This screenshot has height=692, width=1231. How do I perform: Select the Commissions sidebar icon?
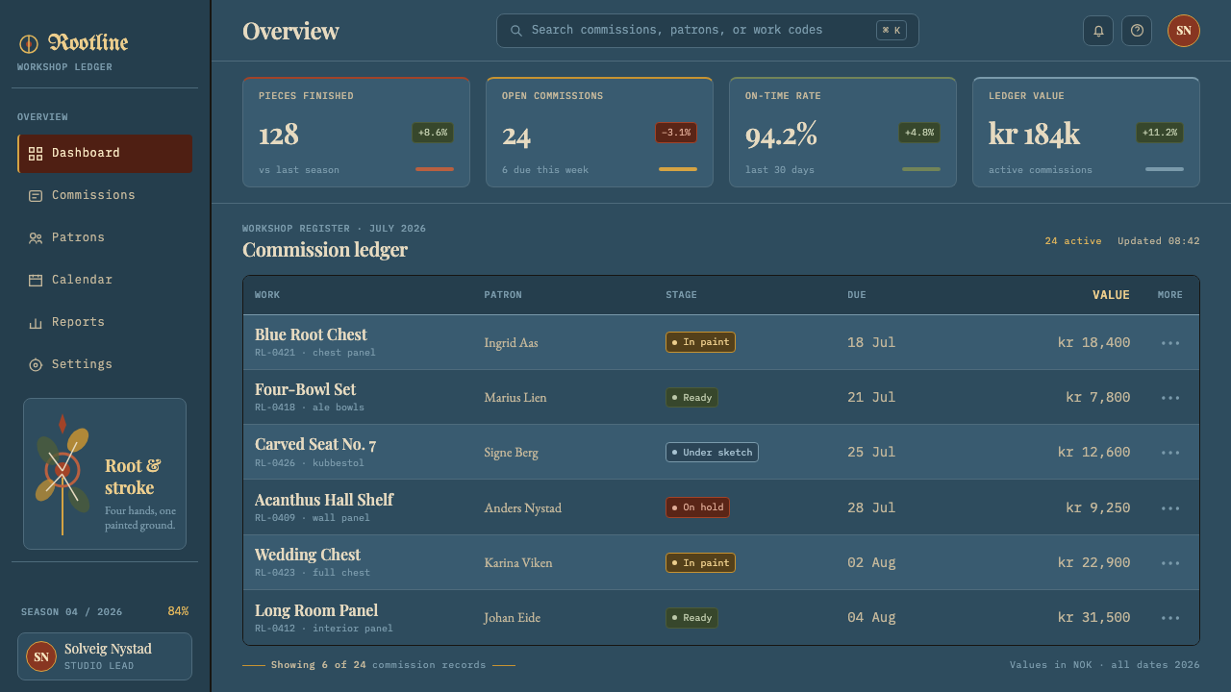[x=36, y=196]
